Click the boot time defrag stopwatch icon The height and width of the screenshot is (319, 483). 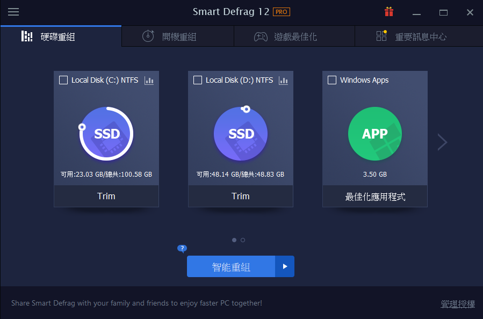[148, 37]
